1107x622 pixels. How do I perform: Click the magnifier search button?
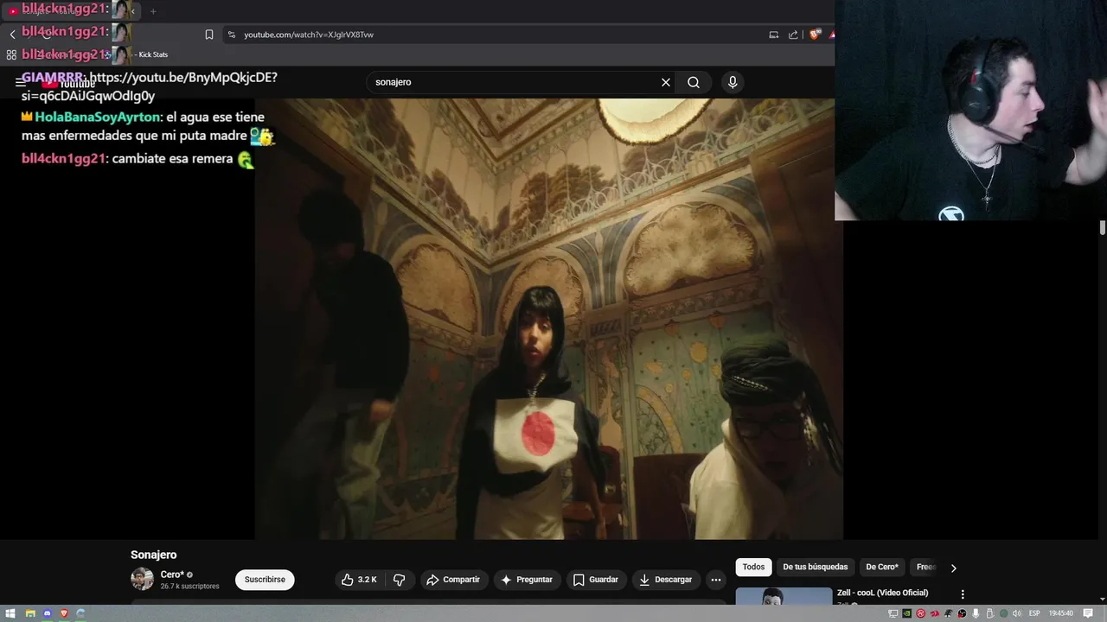click(x=694, y=82)
